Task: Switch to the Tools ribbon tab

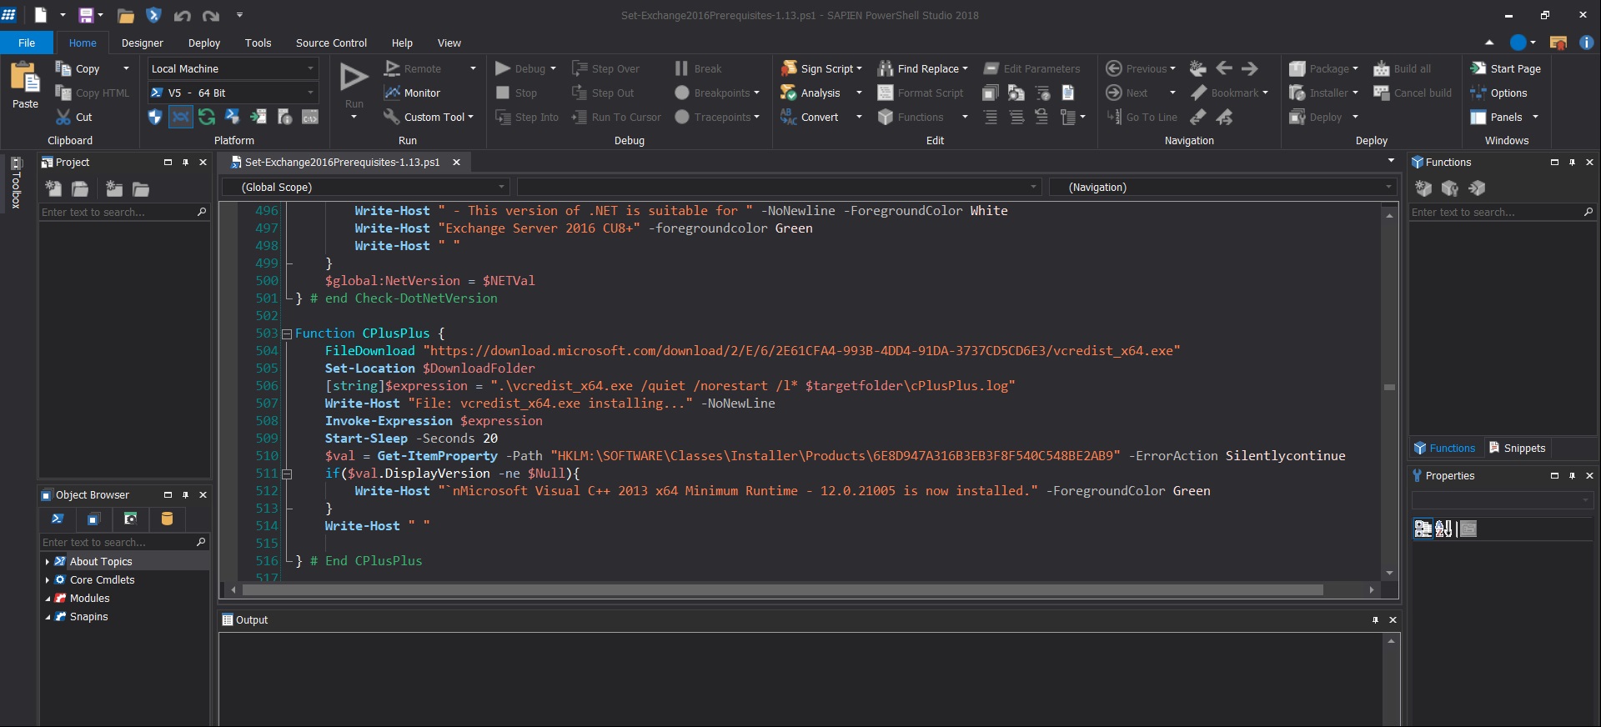Action: 258,43
